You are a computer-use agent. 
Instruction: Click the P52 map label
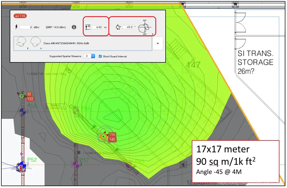[32, 160]
